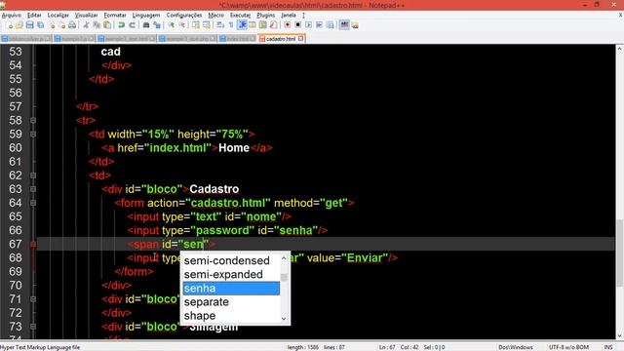Collapse the fold marker on line 71
624x351 pixels.
coord(33,299)
